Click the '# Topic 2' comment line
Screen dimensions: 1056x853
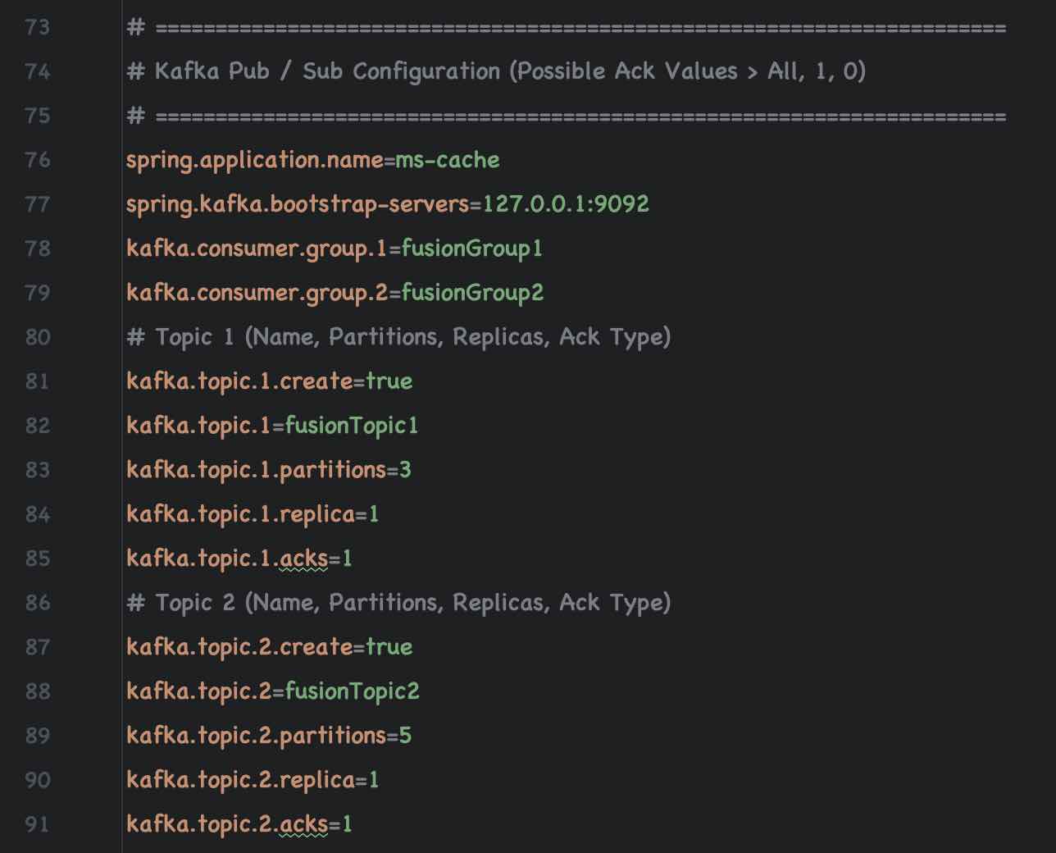coord(398,603)
